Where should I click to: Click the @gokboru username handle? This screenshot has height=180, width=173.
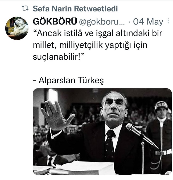(x=102, y=22)
